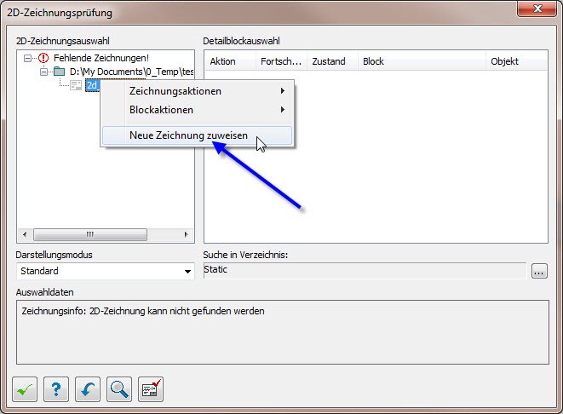The height and width of the screenshot is (414, 563).
Task: Click the magnifying glass search button
Action: click(x=119, y=388)
